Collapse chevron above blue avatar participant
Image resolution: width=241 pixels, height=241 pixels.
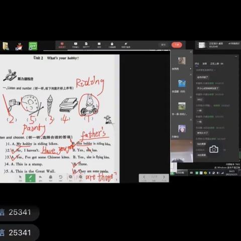point(191,75)
